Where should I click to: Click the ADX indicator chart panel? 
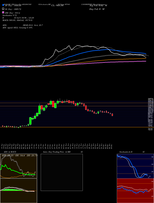[18, 166]
